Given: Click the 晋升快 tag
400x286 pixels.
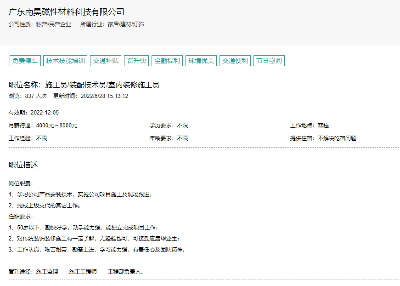Looking at the screenshot, I should pyautogui.click(x=136, y=61).
